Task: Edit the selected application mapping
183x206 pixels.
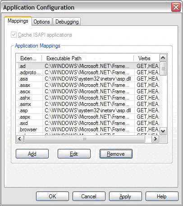Action: click(74, 154)
